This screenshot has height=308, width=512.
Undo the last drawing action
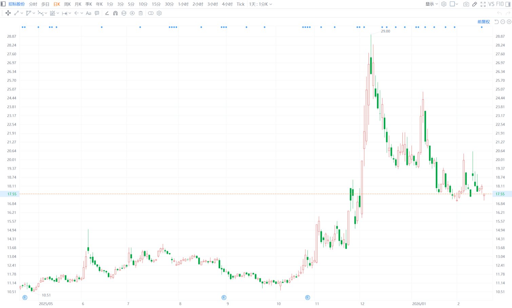click(x=499, y=13)
